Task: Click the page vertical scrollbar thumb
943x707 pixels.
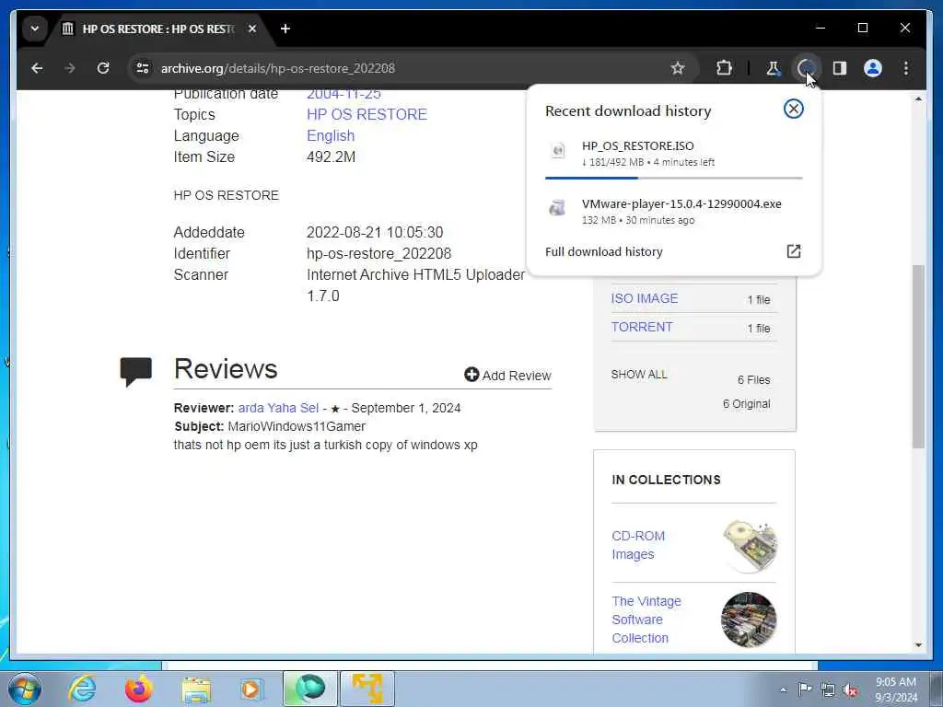Action: pos(918,356)
